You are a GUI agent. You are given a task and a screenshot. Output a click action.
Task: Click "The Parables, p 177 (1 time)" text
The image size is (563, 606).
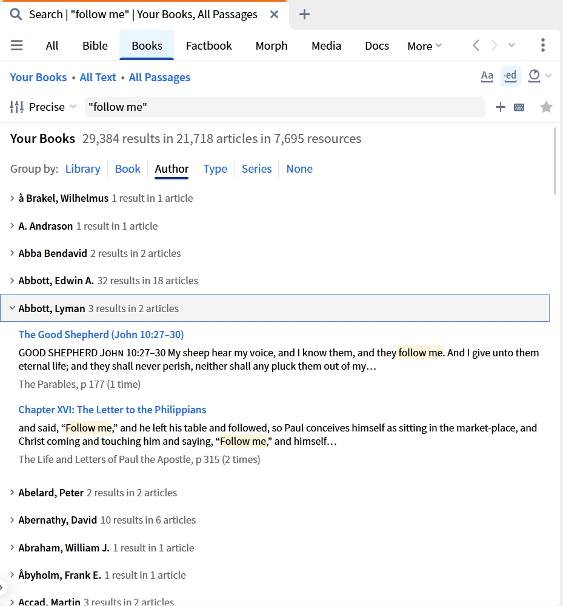click(x=79, y=385)
